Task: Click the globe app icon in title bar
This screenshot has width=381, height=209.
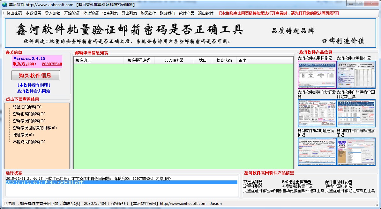Action: [x=4, y=4]
